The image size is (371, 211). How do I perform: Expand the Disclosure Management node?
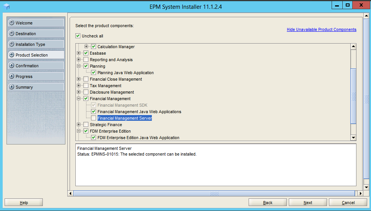78,92
